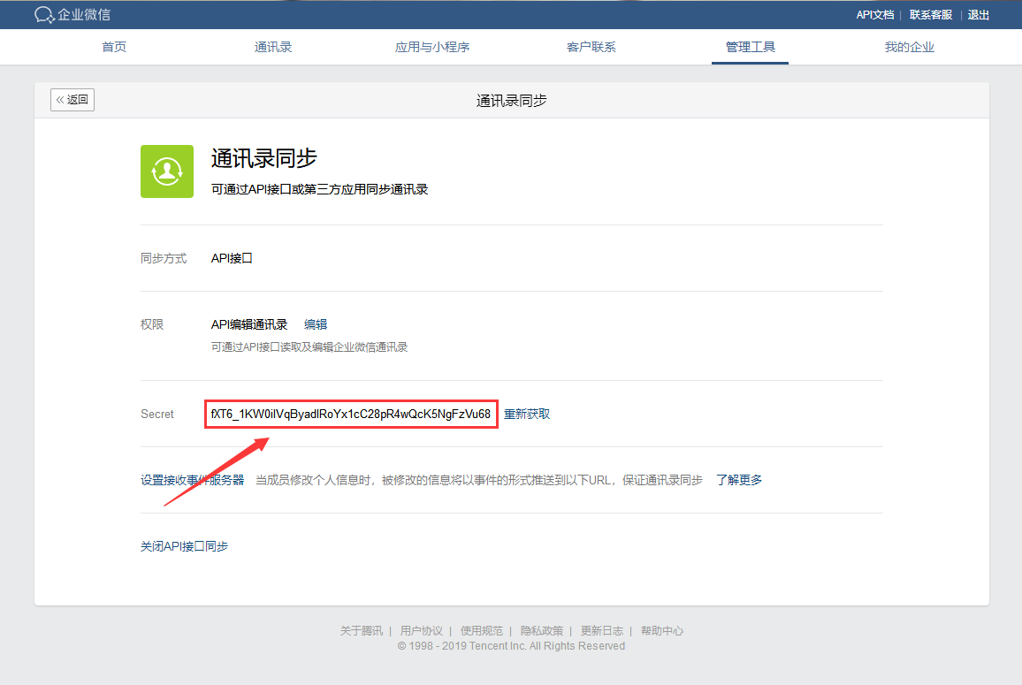The height and width of the screenshot is (685, 1022).
Task: Click 关闭API接口同步 to disable API sync
Action: pos(184,545)
